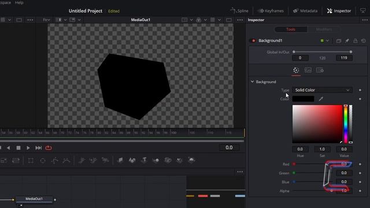The height and width of the screenshot is (208, 370).
Task: Open the Spline panel
Action: coord(239,10)
